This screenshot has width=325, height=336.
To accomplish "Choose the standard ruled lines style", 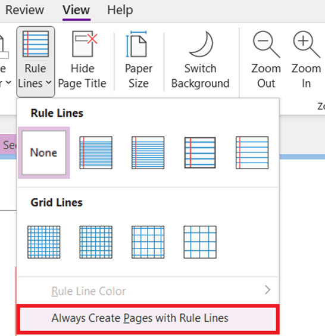I will coord(200,153).
